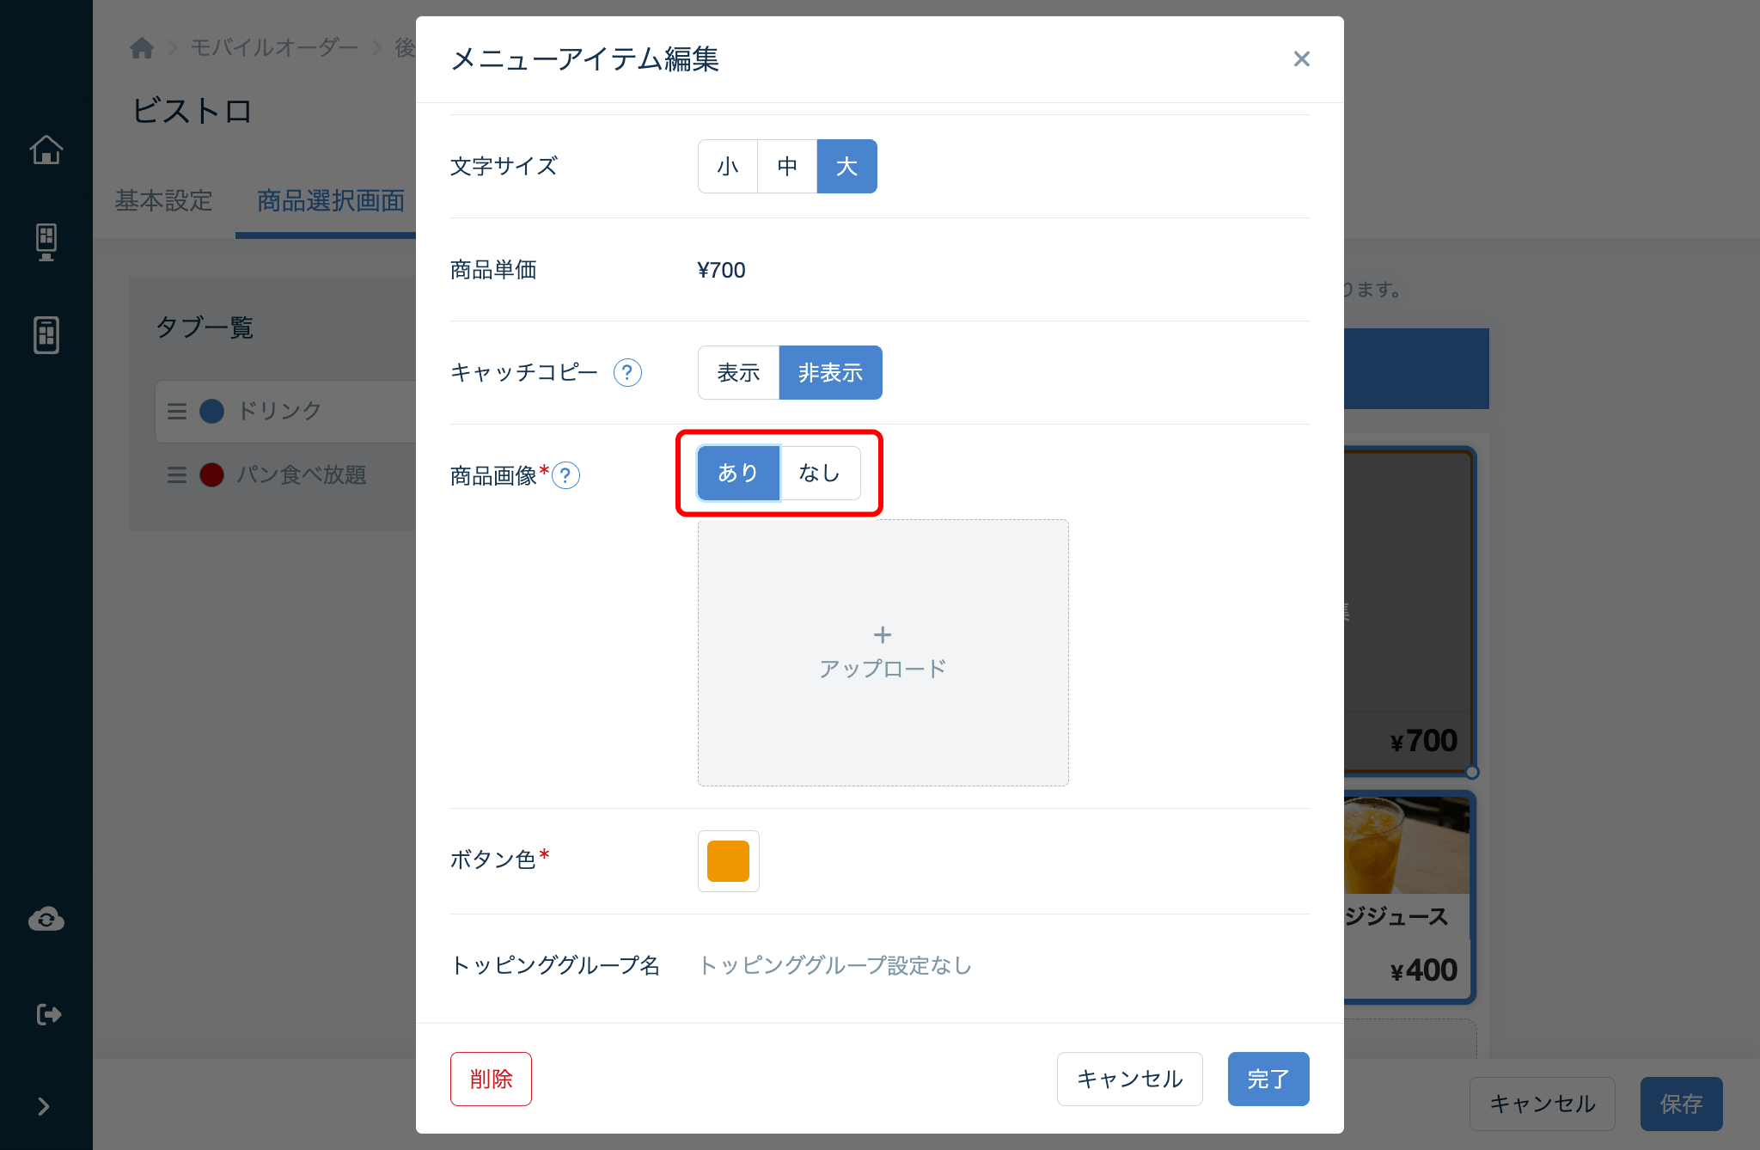
Task: Confirm edits with the 完了 button
Action: click(x=1268, y=1079)
